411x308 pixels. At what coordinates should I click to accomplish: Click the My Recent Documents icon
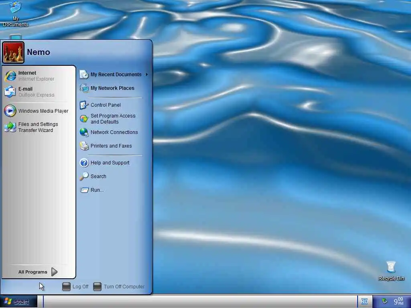84,74
